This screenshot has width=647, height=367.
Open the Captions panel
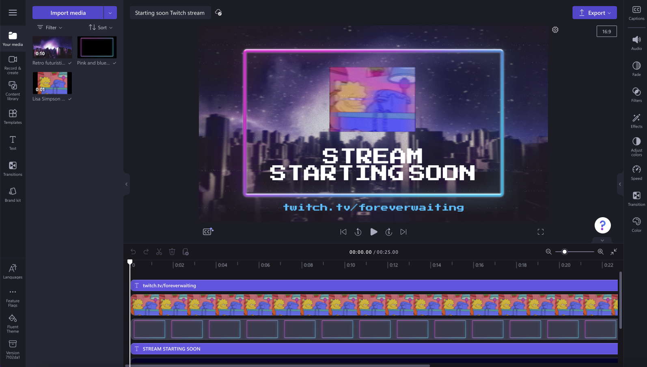pyautogui.click(x=636, y=13)
